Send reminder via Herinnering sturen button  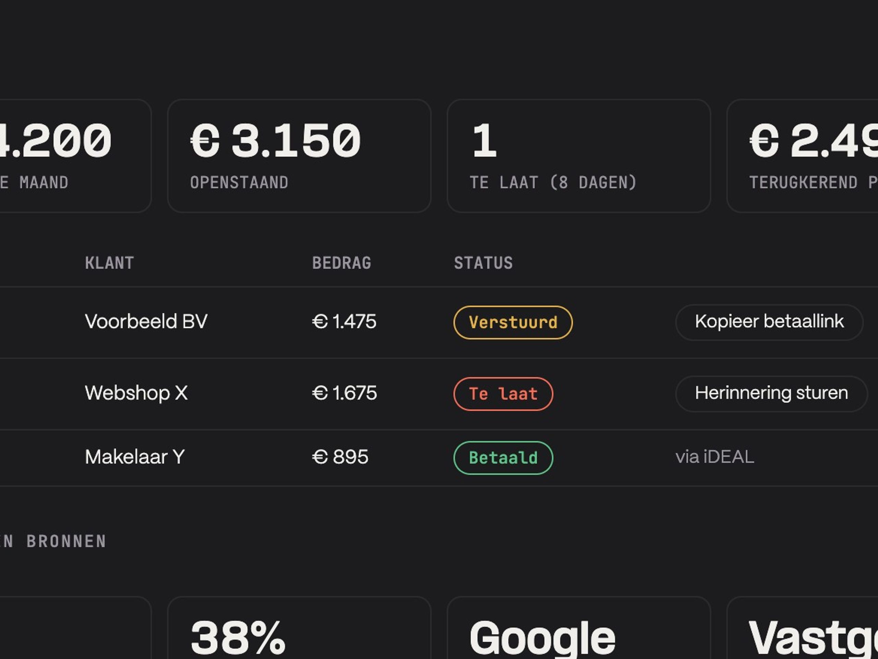pyautogui.click(x=771, y=394)
